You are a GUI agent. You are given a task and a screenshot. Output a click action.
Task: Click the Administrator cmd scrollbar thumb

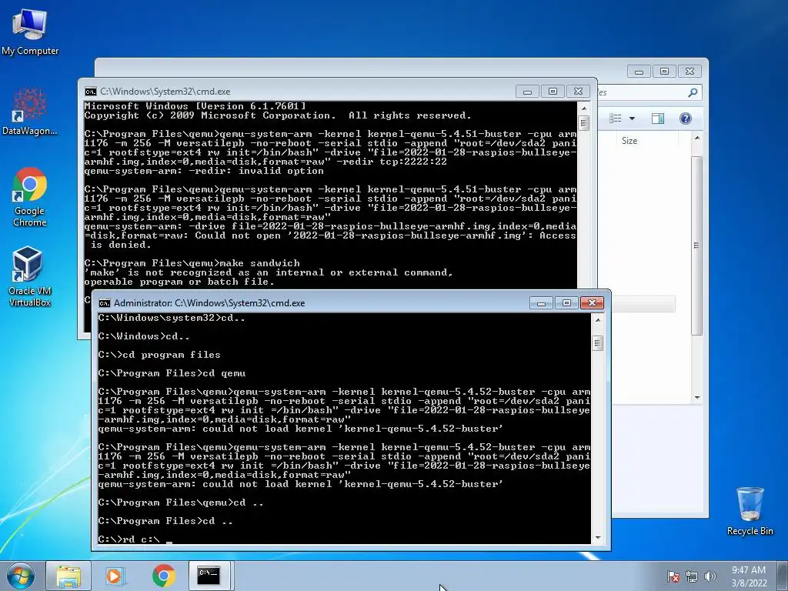point(597,343)
